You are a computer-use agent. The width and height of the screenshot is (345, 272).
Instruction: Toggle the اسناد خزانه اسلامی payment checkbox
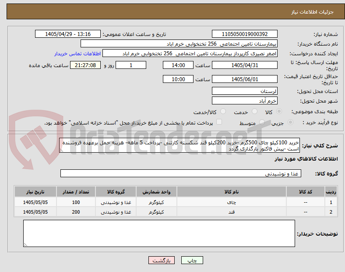coord(219,122)
